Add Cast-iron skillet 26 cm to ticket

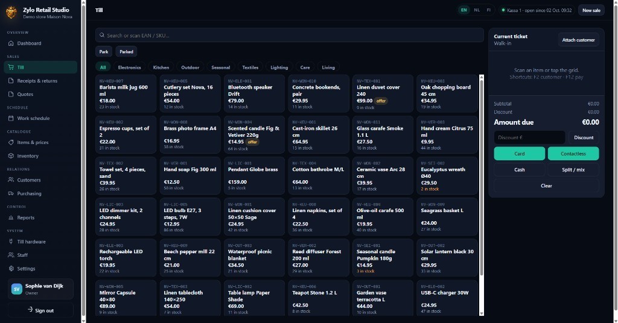319,134
